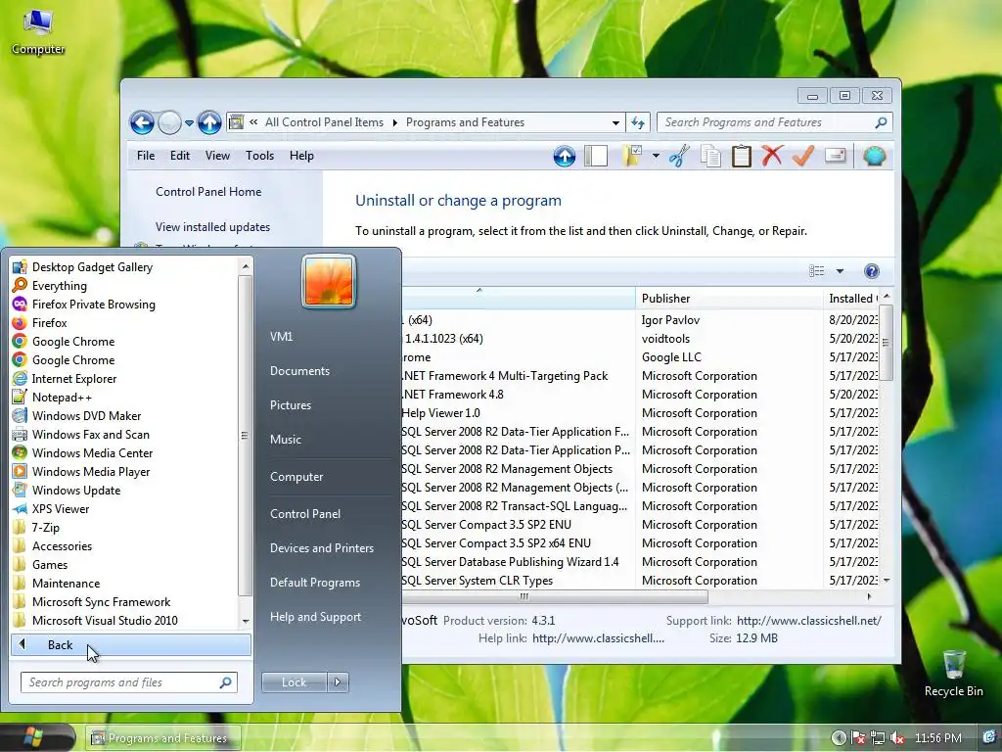
Task: Click the Copy pages toolbar icon
Action: click(710, 156)
